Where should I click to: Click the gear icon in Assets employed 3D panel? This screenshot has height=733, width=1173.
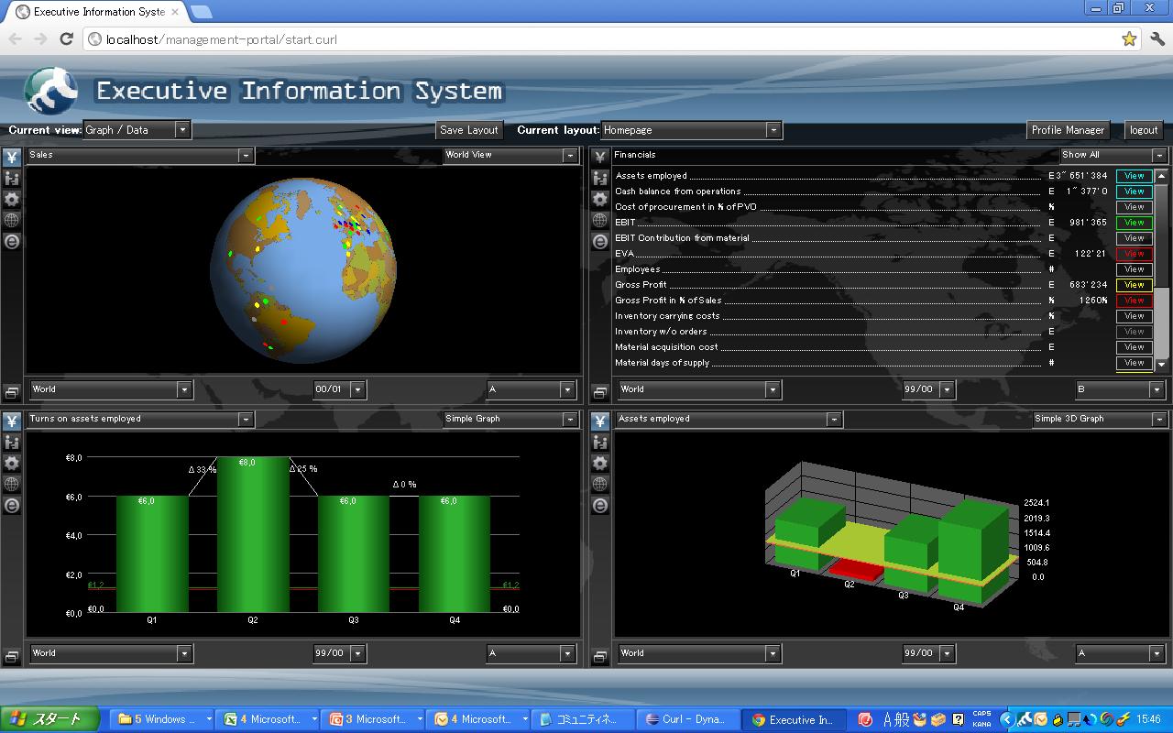600,464
